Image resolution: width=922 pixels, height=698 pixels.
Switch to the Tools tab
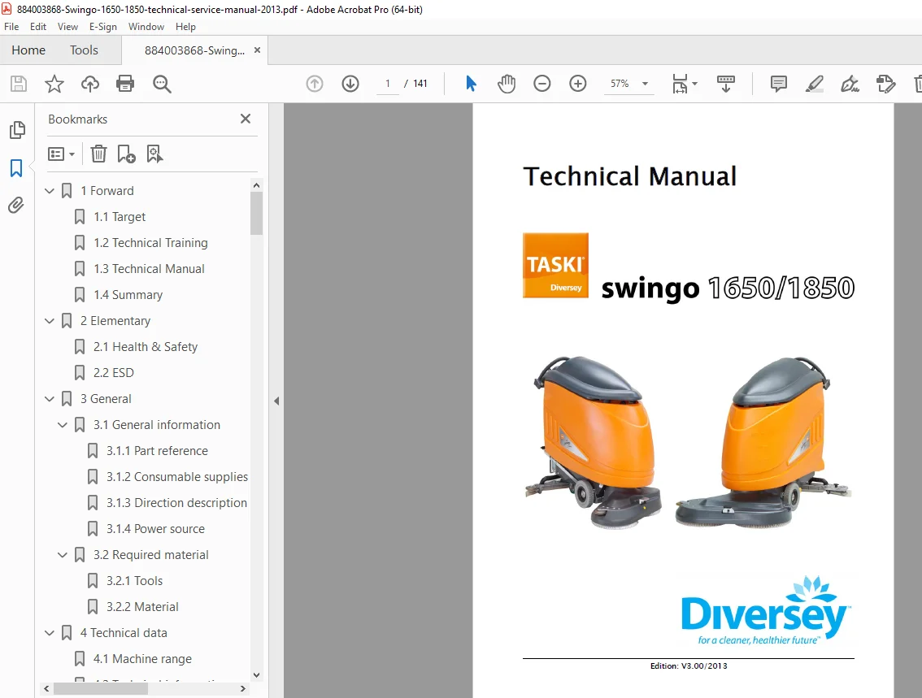click(x=84, y=50)
